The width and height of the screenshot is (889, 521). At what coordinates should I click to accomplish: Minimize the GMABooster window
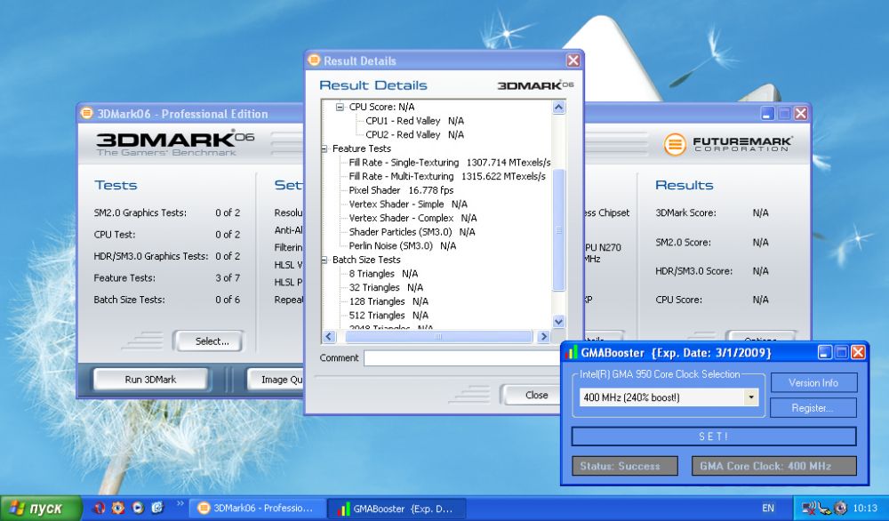click(825, 353)
